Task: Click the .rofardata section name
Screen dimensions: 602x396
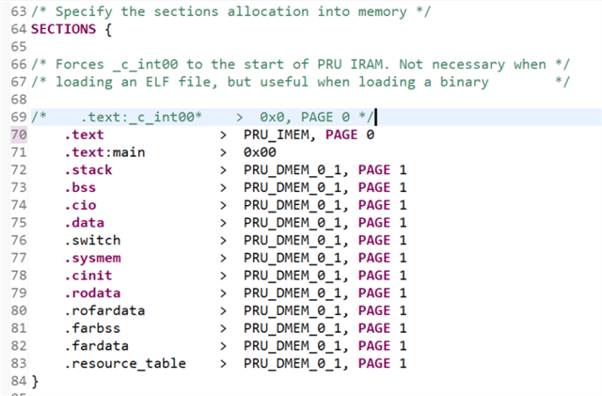Action: 104,310
